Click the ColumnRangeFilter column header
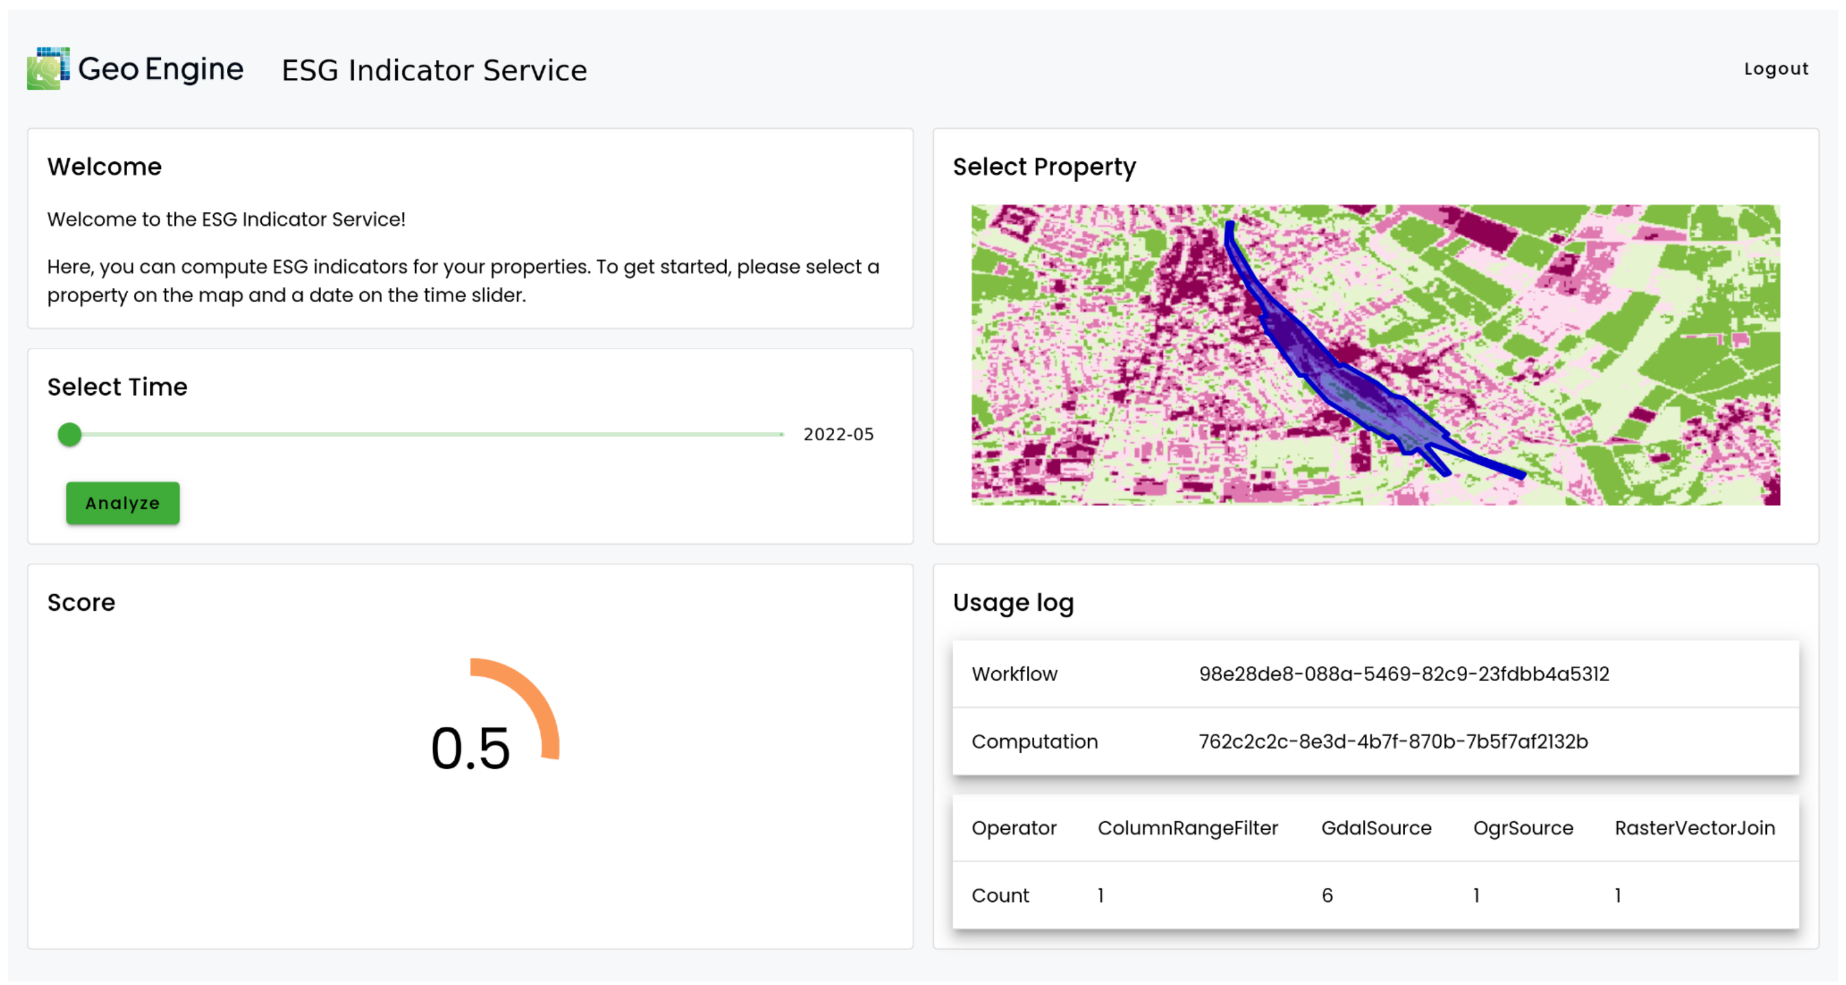The width and height of the screenshot is (1846, 985). click(1188, 828)
